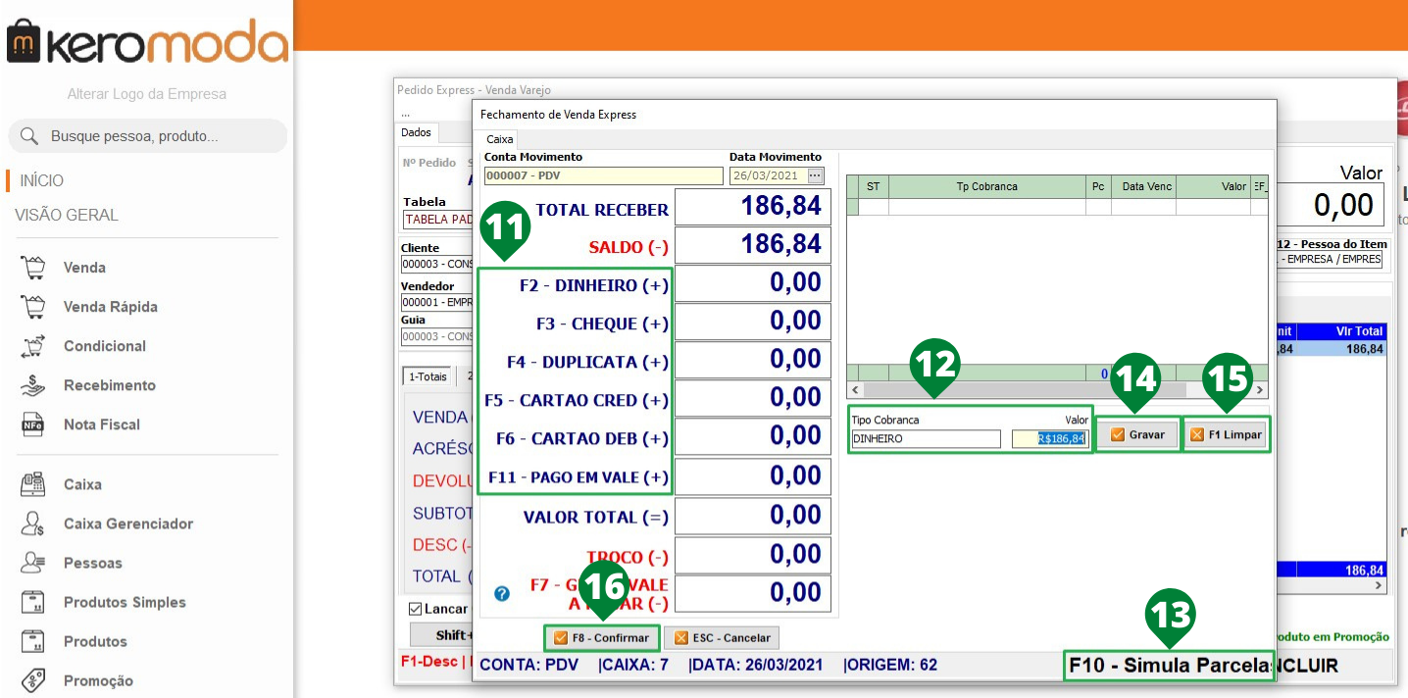Click the VALOR TOTAL (=) field
This screenshot has width=1408, height=698.
753,516
